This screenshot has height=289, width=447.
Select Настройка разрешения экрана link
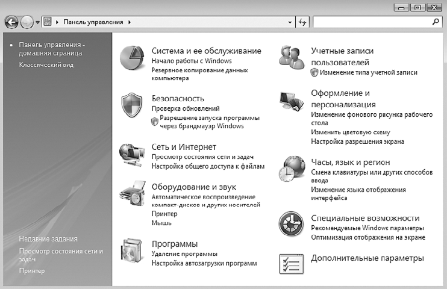357,141
